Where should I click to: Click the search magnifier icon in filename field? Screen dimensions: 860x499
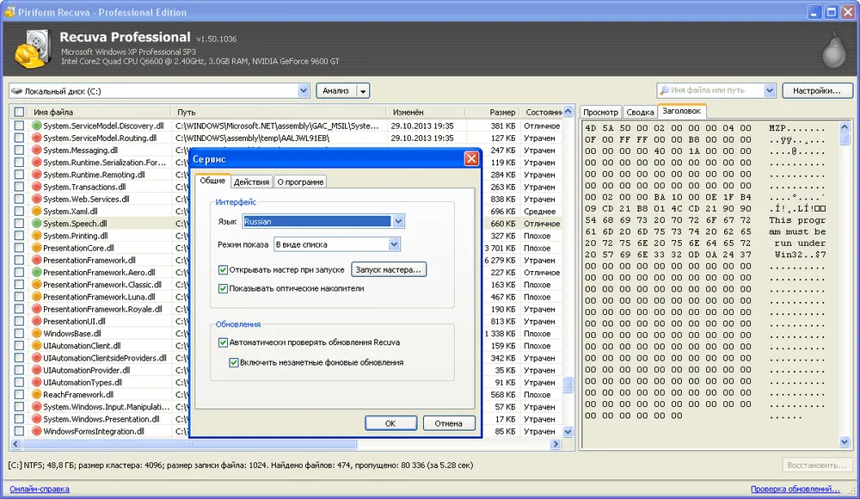coord(665,90)
